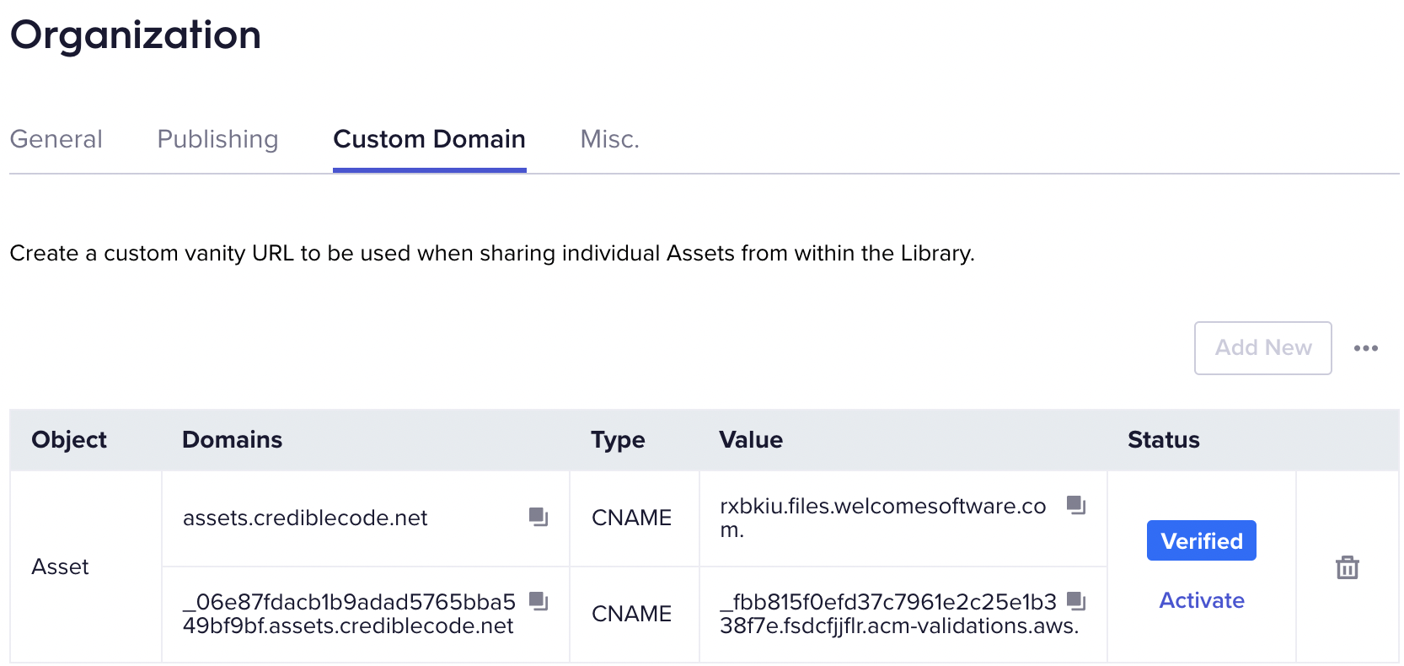Screen dimensions: 1404x666
Task: Copy the acm-validations.aws value
Action: [1076, 601]
